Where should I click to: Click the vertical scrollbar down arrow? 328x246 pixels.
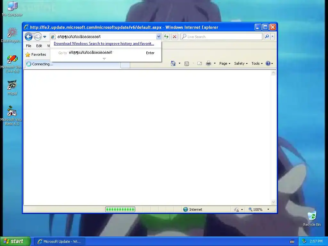pos(274,202)
